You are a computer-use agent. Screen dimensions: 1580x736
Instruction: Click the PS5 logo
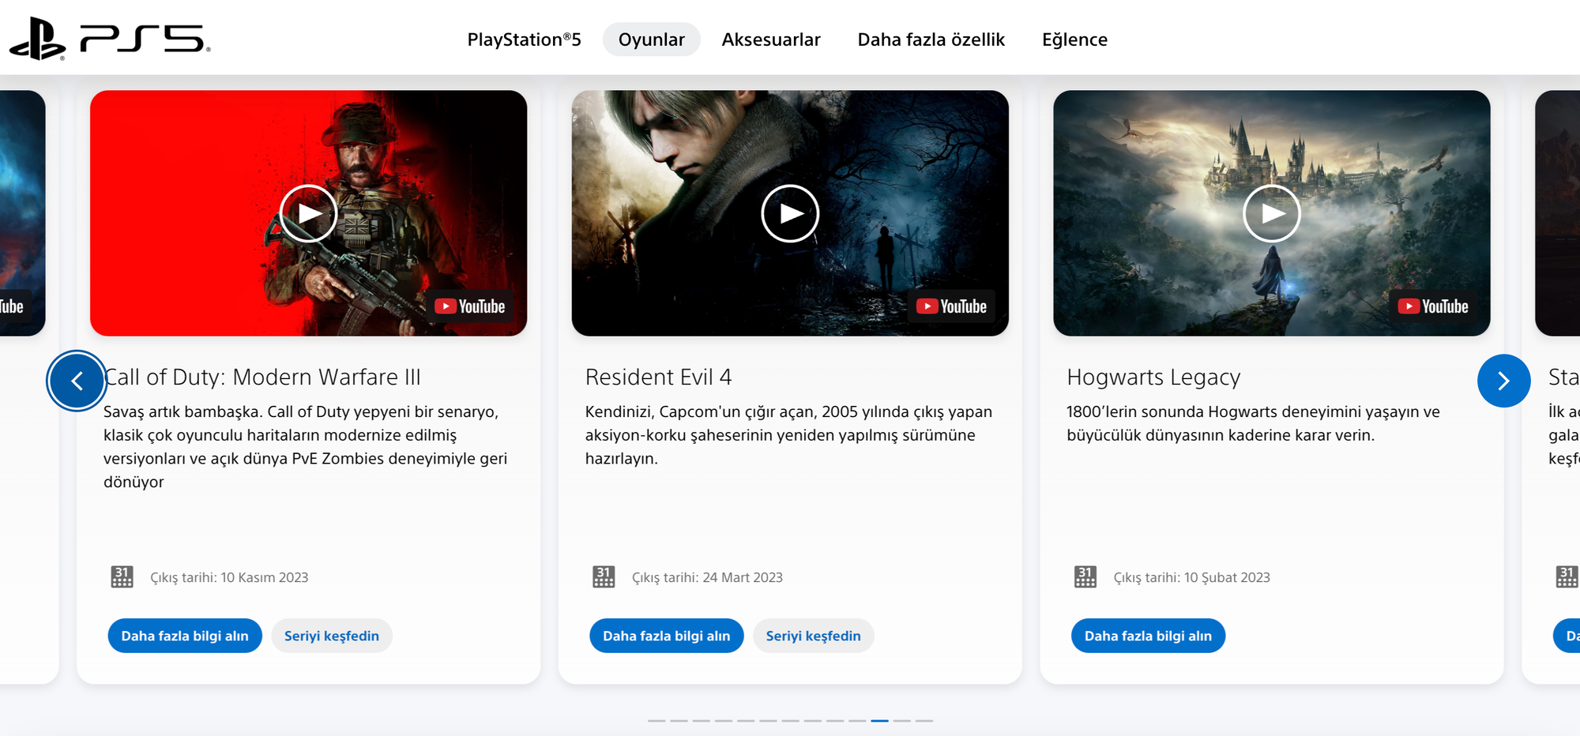pos(145,38)
